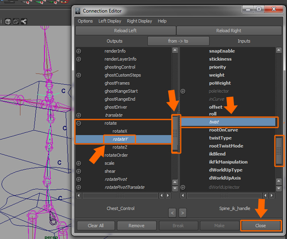This screenshot has height=239, width=287.
Task: Click the overlapping squares icon in the viewport toolbar
Action: [x=16, y=22]
